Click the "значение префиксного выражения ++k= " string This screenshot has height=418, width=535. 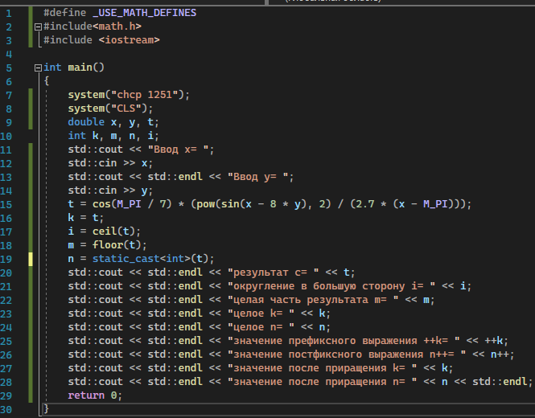[344, 341]
